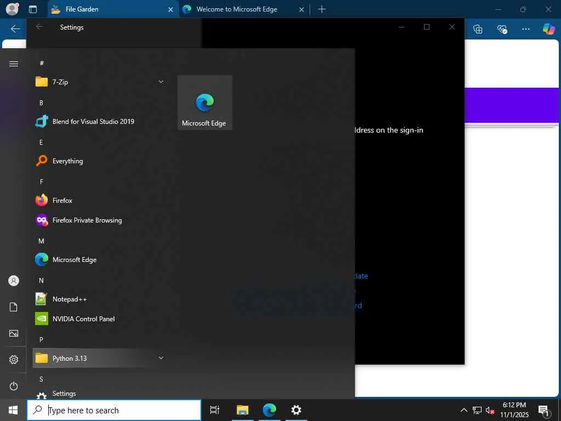Launch Blend for Visual Studio 2019
This screenshot has width=561, height=421.
tap(100, 121)
